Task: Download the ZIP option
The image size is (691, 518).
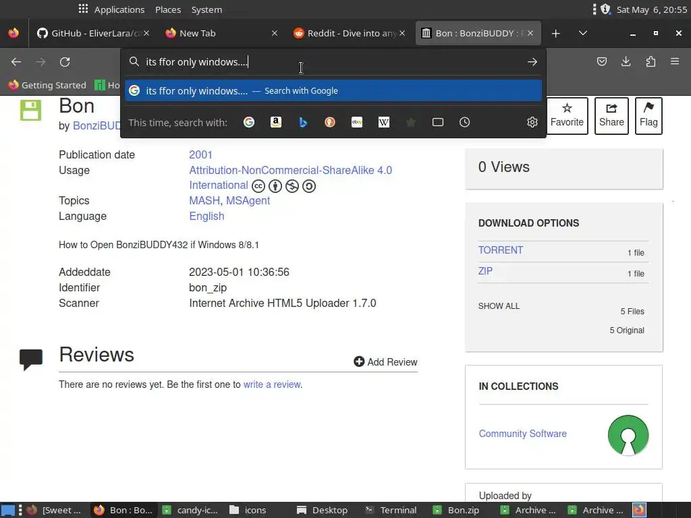Action: (x=485, y=271)
